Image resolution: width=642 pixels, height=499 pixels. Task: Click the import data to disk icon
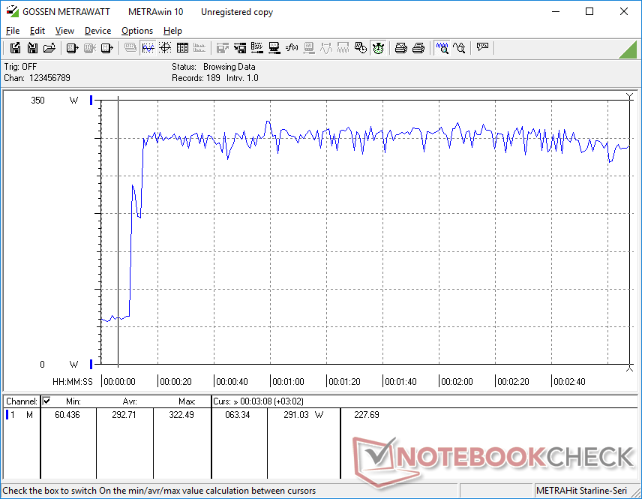pos(240,48)
